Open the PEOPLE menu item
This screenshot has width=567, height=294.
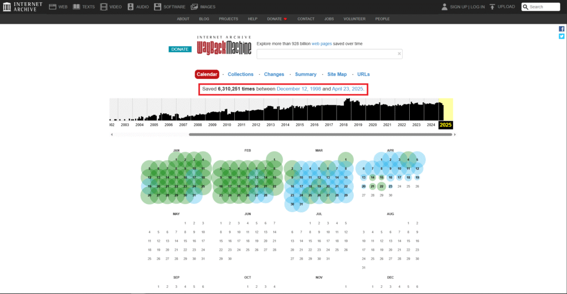click(x=382, y=19)
